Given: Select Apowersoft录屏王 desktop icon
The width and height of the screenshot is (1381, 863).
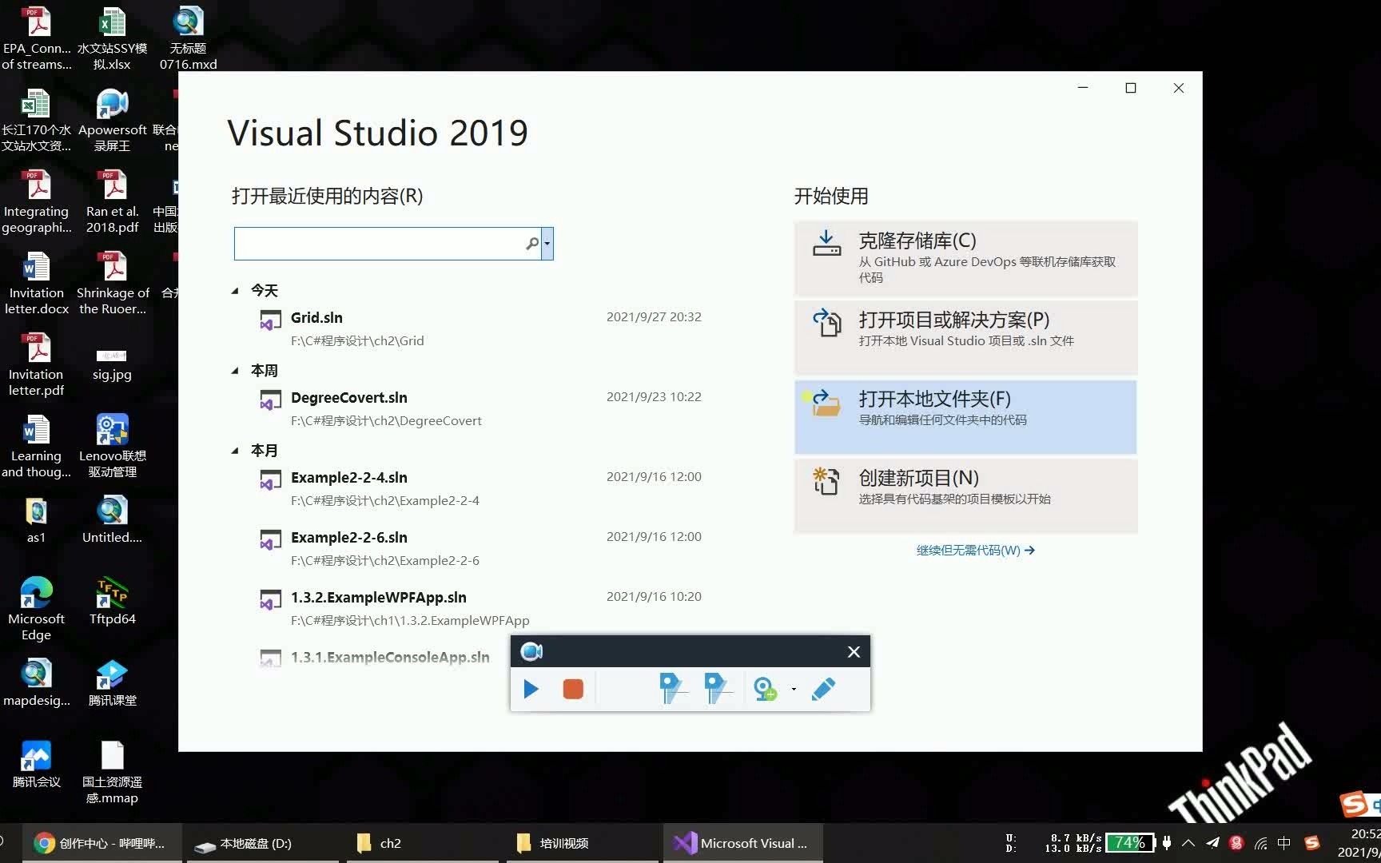Looking at the screenshot, I should click(x=112, y=120).
